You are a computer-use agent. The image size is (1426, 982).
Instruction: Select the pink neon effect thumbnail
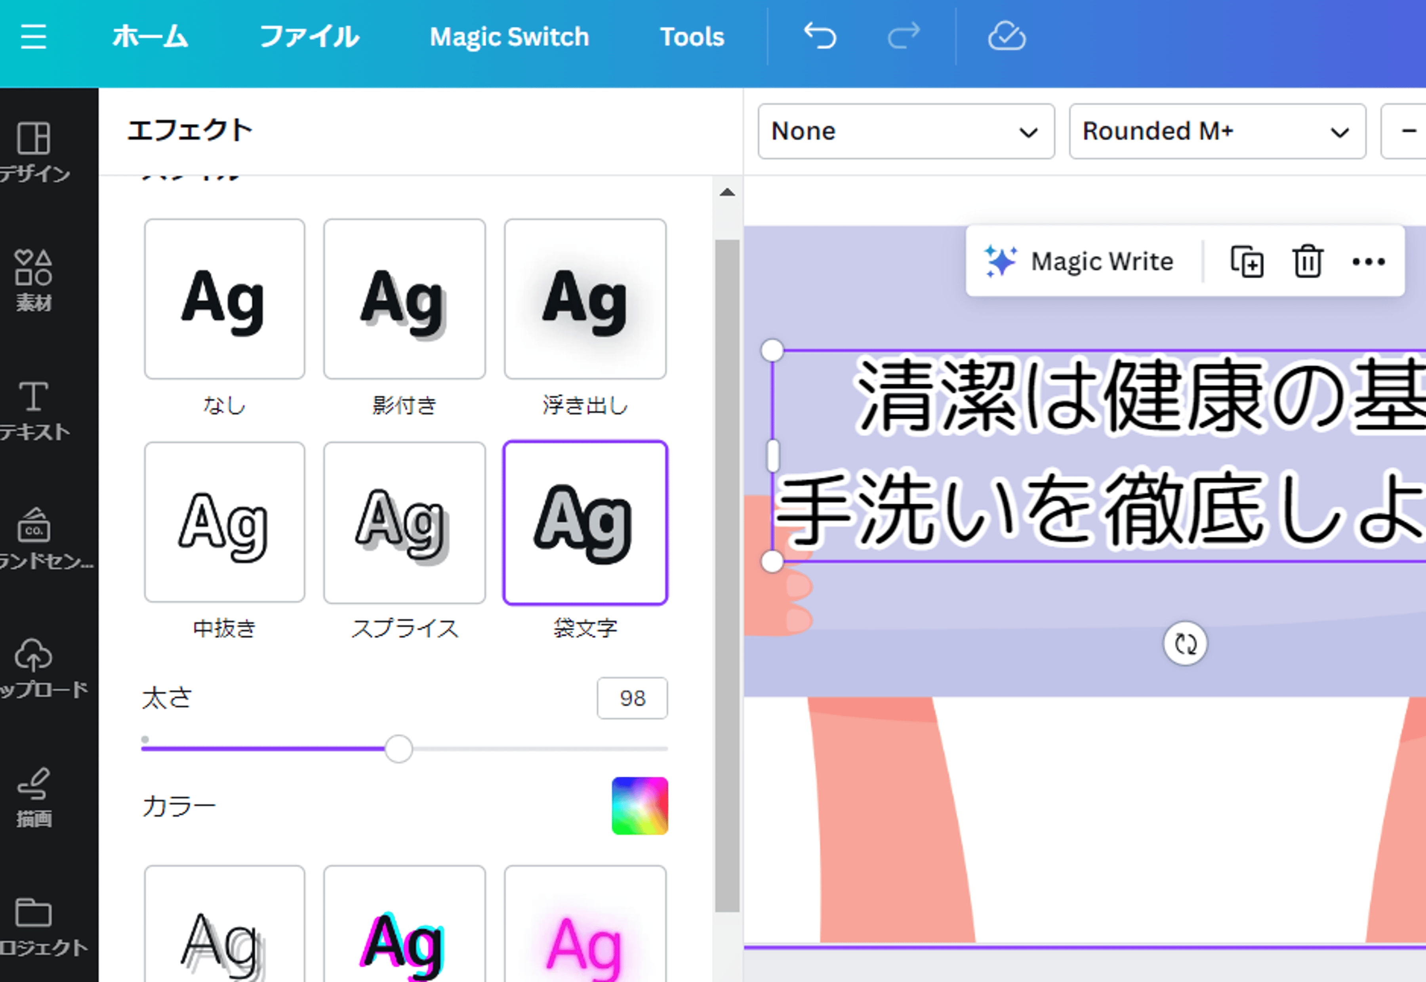pos(585,923)
